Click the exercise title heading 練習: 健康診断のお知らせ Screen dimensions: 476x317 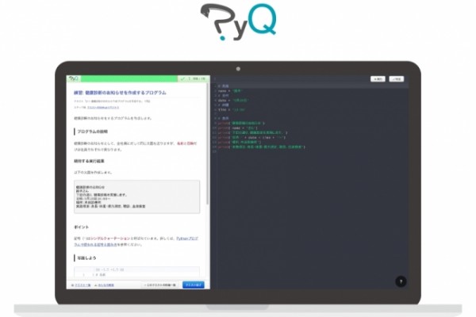point(120,93)
